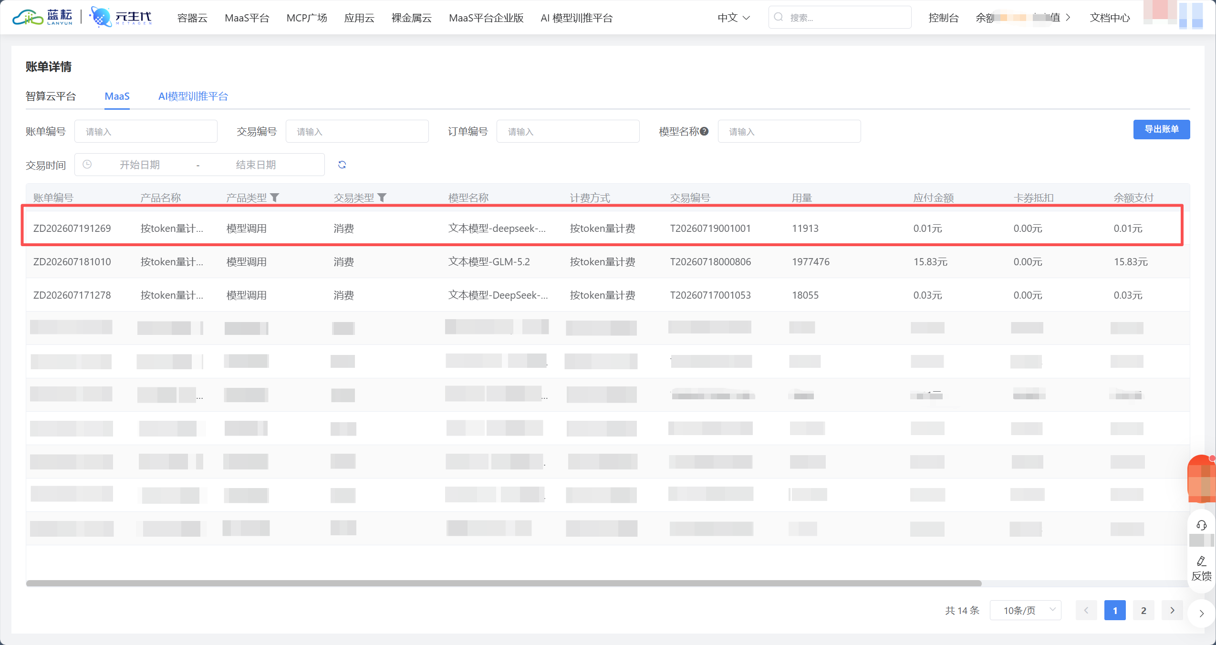This screenshot has height=645, width=1216.
Task: Switch to 智算云平台 tab
Action: (51, 96)
